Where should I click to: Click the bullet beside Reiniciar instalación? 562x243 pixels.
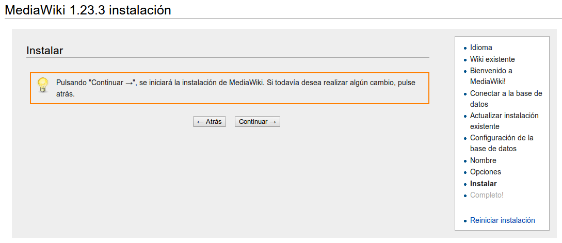pos(465,221)
